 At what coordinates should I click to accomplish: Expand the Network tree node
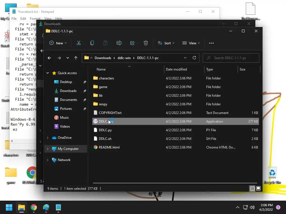tap(47, 160)
